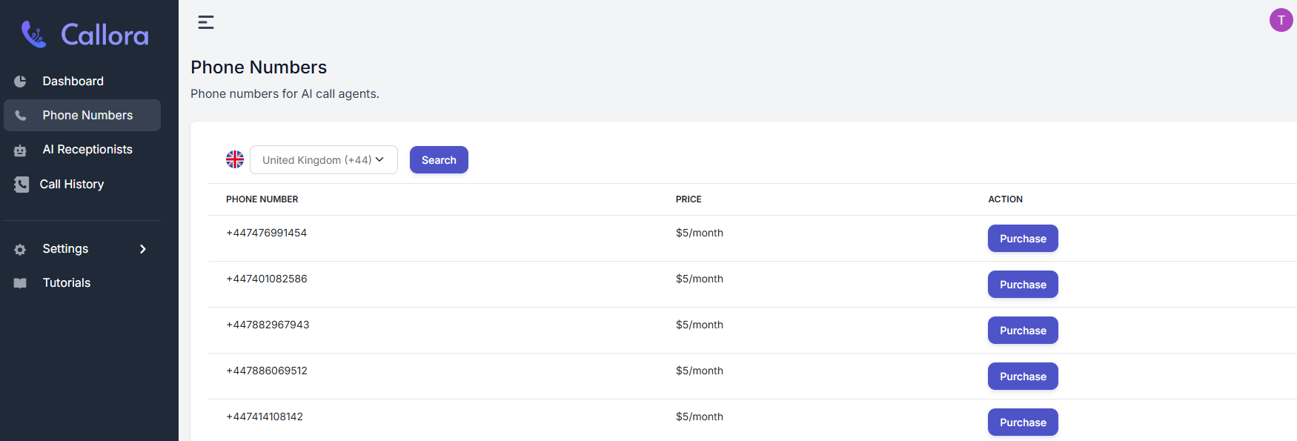Click the Call History phonebook icon
The image size is (1297, 441).
pyautogui.click(x=21, y=185)
